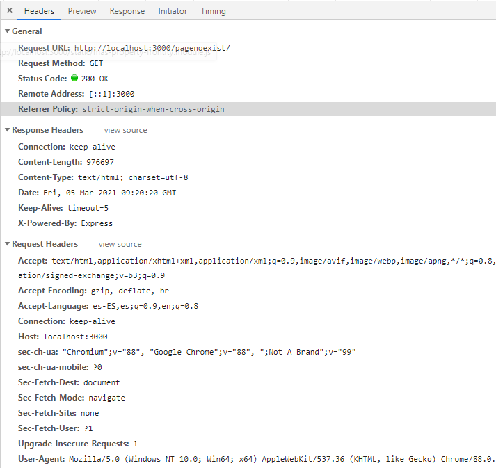Collapse the Request Headers section

coord(8,244)
